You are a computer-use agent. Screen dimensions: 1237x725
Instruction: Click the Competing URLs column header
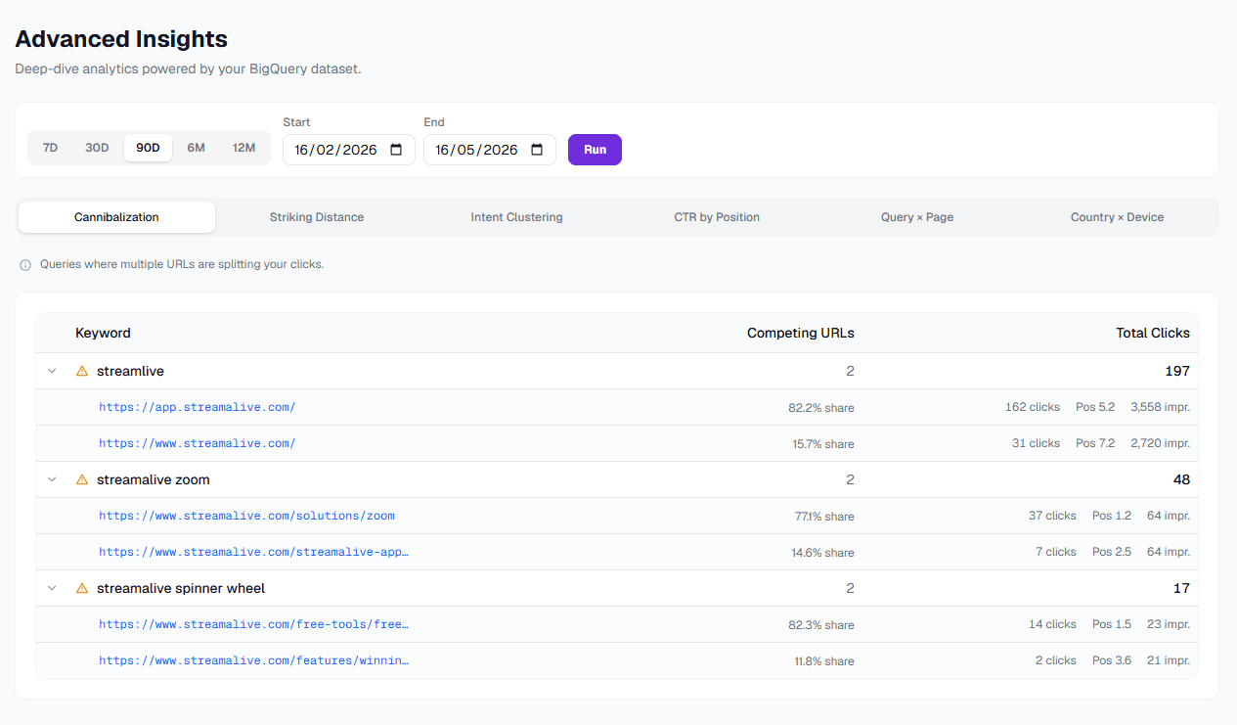(800, 333)
